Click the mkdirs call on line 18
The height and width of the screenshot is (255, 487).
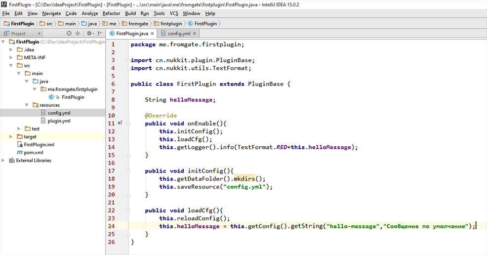244,178
